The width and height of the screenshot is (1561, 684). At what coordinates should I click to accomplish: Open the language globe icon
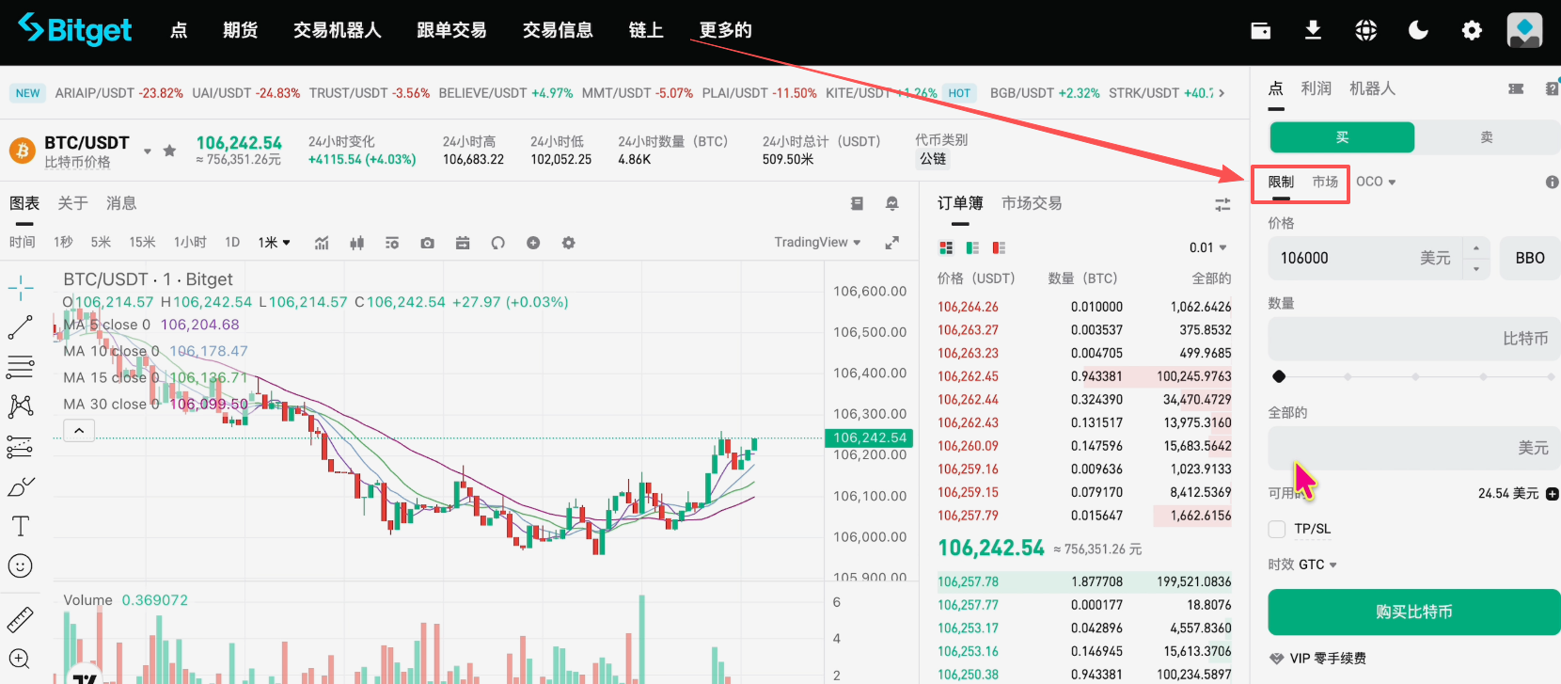point(1365,31)
